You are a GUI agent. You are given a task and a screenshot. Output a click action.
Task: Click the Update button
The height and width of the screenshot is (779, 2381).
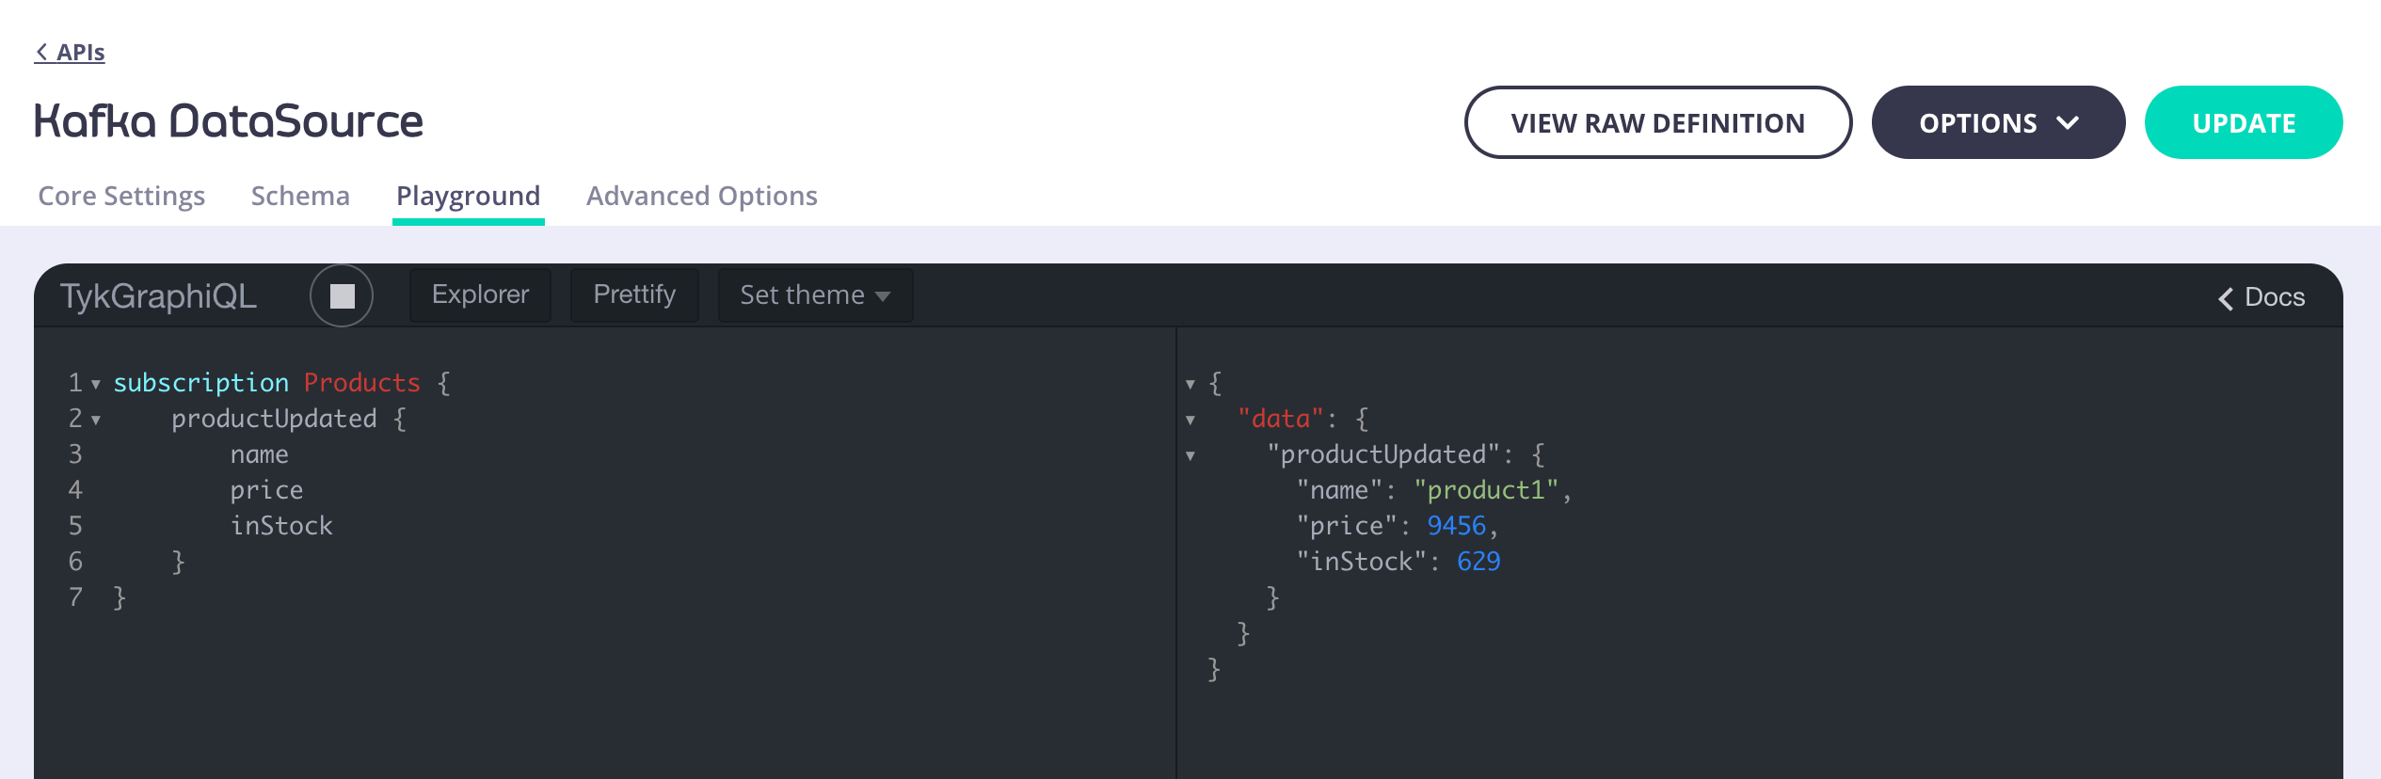tap(2244, 122)
